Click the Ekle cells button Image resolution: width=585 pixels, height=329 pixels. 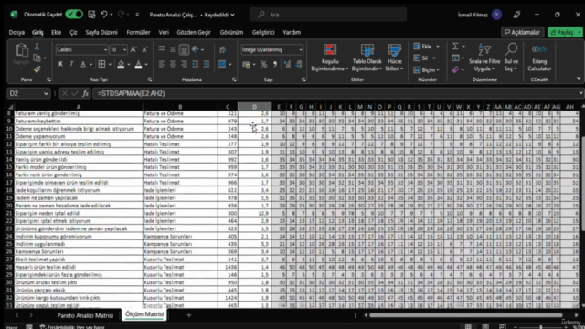click(426, 47)
